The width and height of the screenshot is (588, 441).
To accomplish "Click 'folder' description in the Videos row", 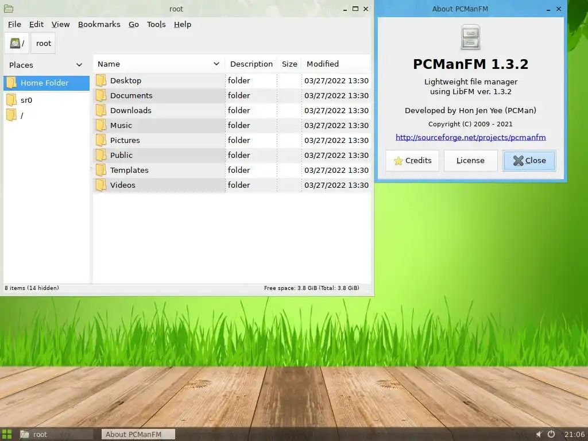I will click(239, 185).
